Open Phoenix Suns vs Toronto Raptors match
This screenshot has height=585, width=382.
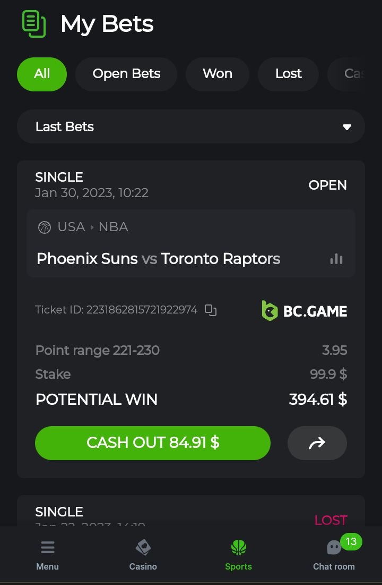click(158, 259)
